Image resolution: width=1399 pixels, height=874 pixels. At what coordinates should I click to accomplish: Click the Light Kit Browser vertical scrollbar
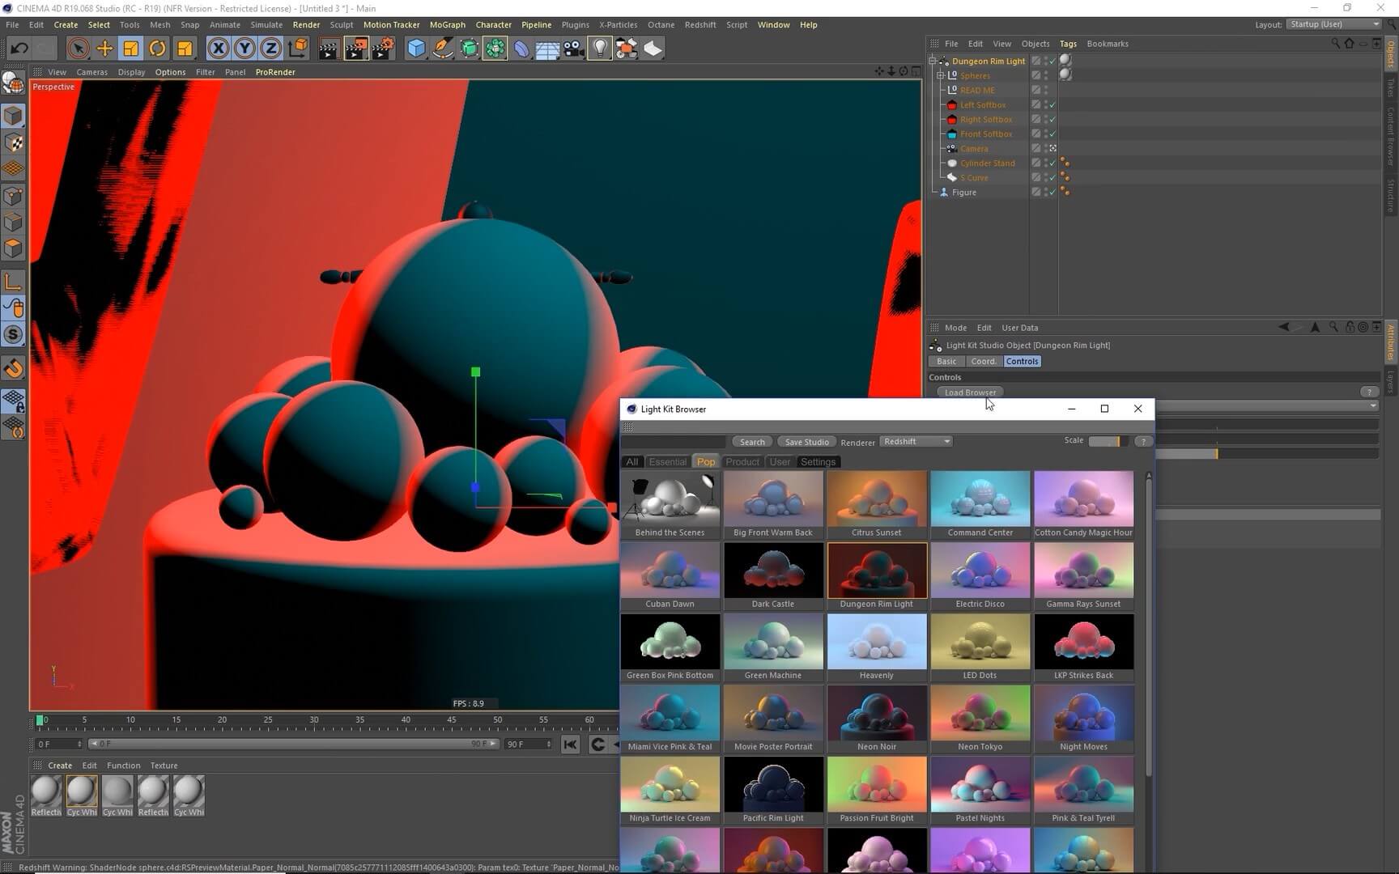pyautogui.click(x=1148, y=627)
